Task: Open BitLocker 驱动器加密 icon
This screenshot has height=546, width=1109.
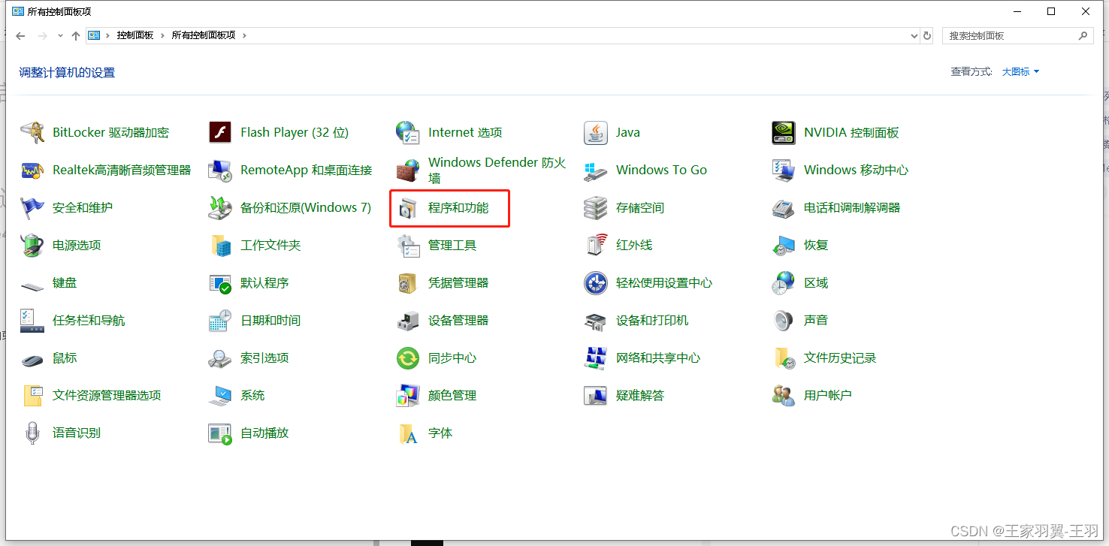Action: tap(32, 133)
